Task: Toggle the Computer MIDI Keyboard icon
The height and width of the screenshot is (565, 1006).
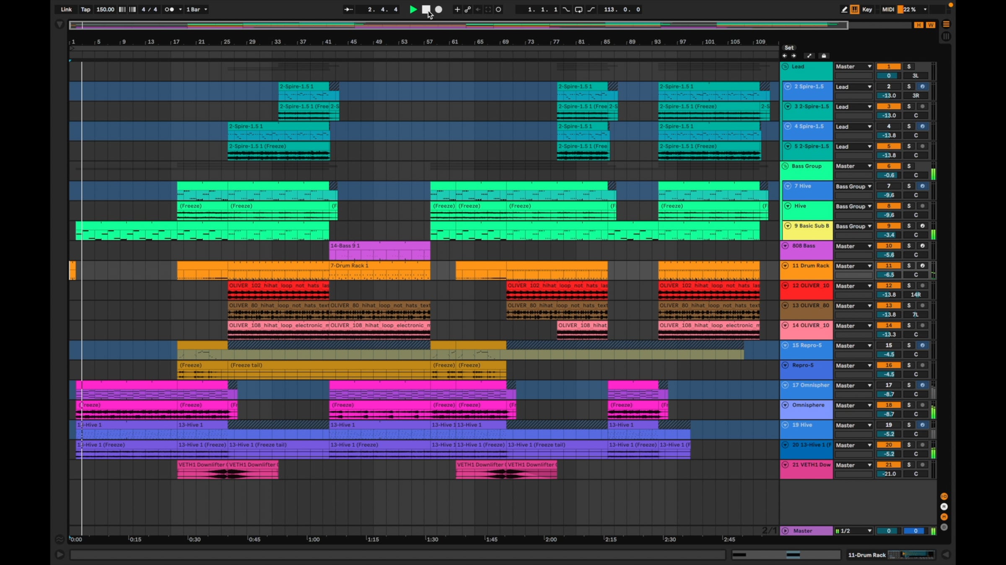Action: coord(854,9)
